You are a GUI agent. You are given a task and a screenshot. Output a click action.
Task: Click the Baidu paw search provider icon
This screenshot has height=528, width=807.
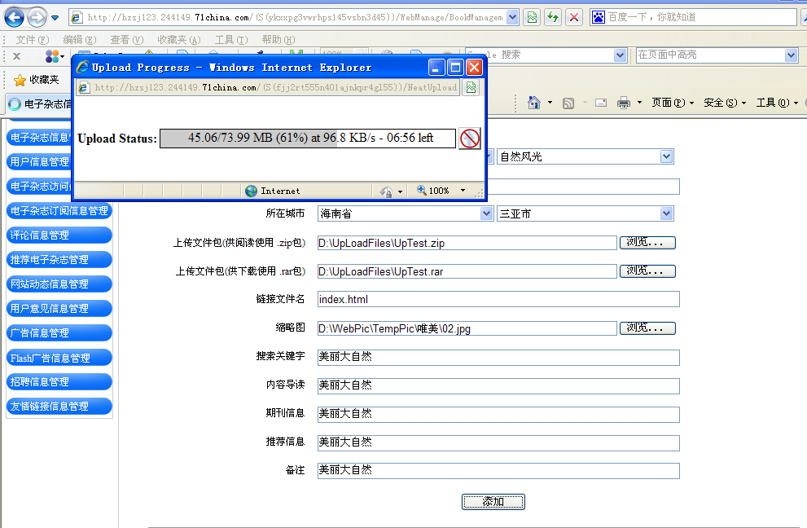pyautogui.click(x=598, y=17)
